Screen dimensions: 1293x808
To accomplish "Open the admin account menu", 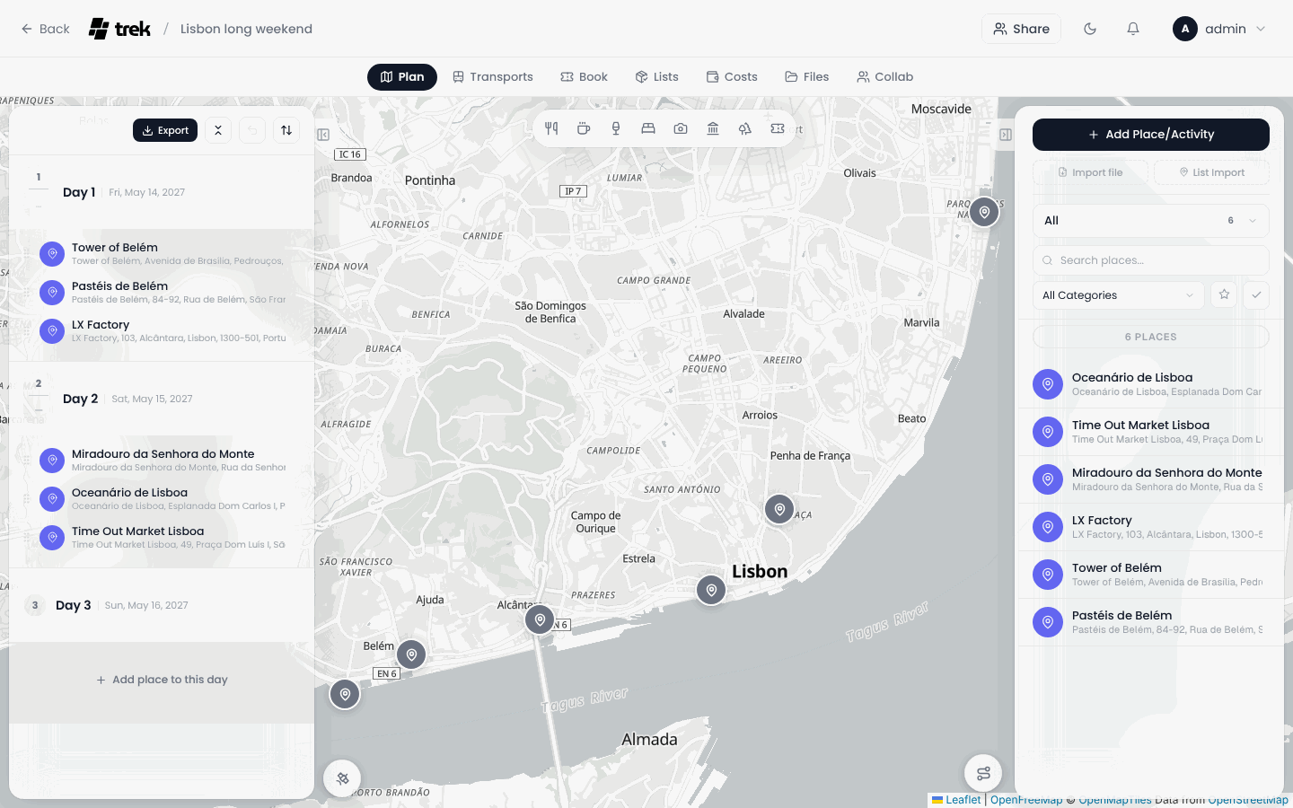I will click(x=1219, y=29).
